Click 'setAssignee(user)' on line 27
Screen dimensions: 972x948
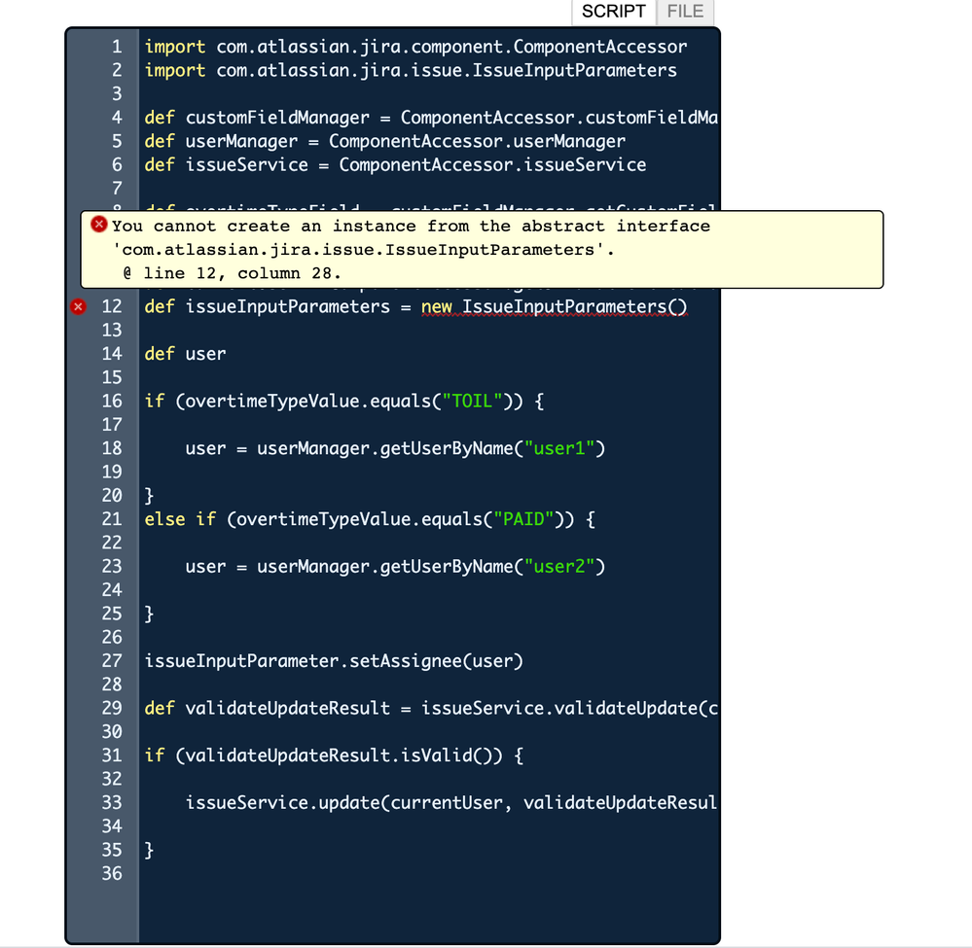click(437, 661)
